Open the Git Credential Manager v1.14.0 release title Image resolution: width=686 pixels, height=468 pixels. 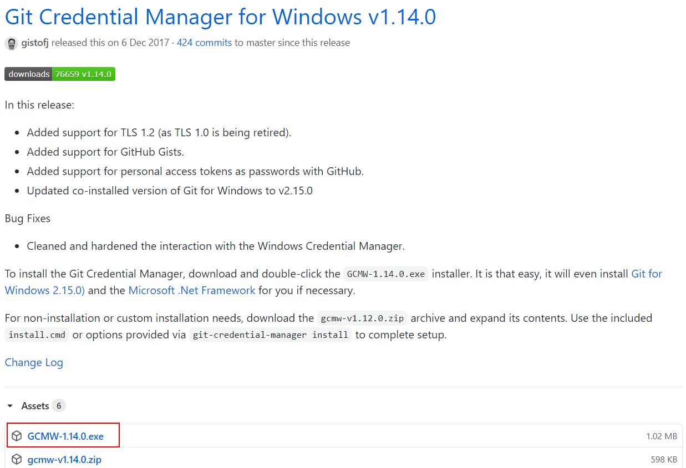[220, 17]
